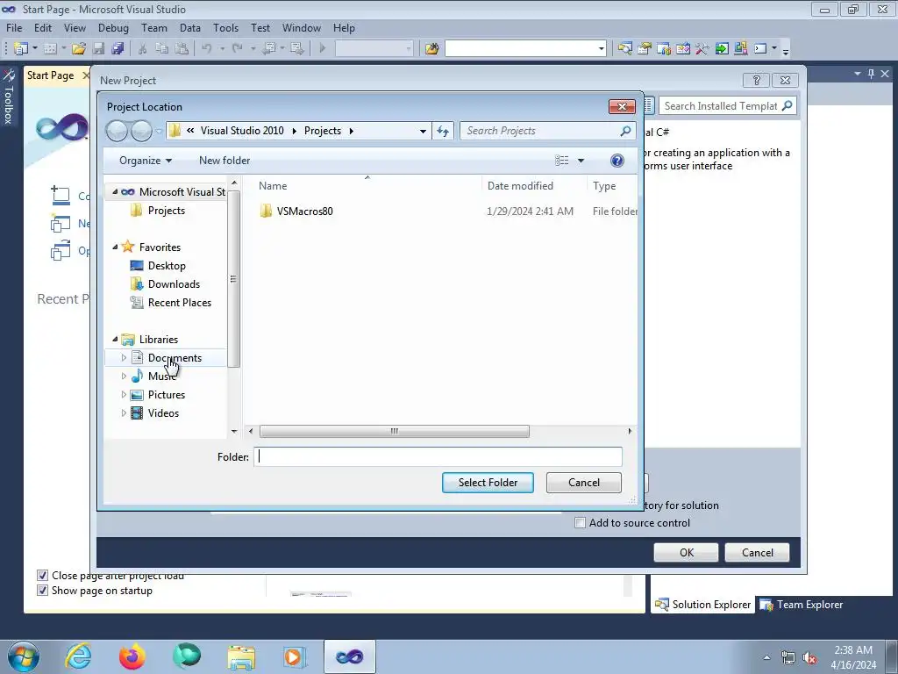Click the volume icon in system tray
Image resolution: width=898 pixels, height=674 pixels.
[x=809, y=658]
